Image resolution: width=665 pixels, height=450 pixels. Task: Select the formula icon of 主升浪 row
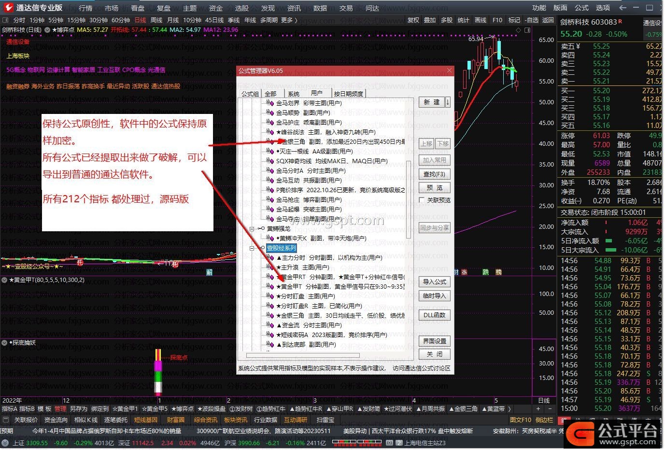coord(270,267)
